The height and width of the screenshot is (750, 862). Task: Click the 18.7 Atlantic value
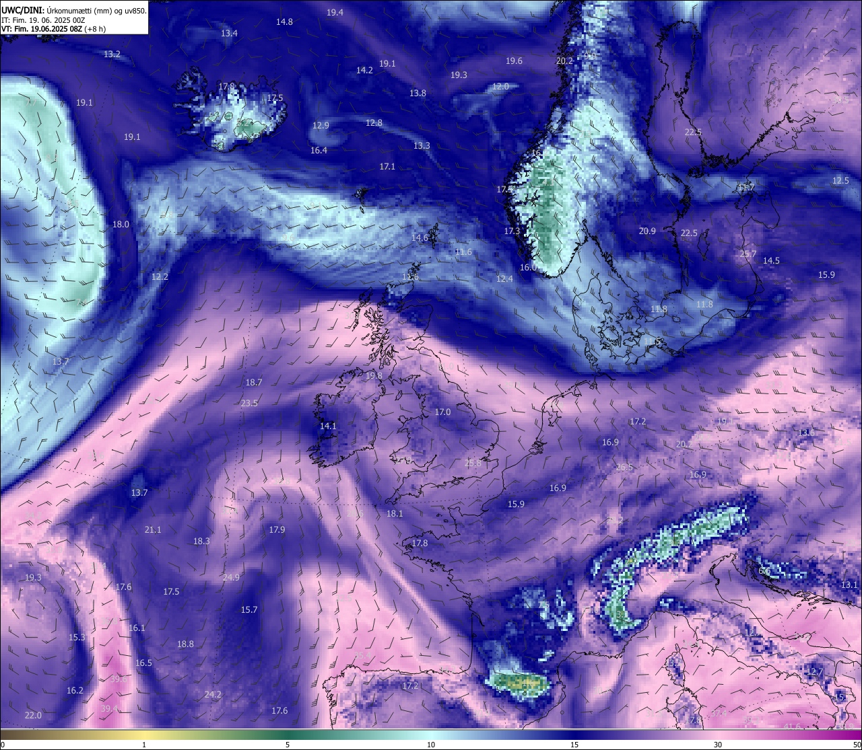point(253,383)
